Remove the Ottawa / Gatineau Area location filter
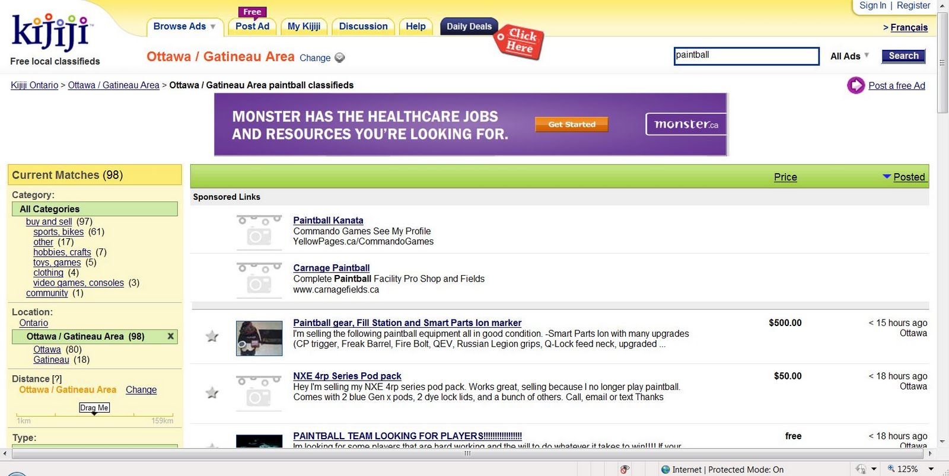Viewport: 949px width, 476px height. click(x=171, y=336)
